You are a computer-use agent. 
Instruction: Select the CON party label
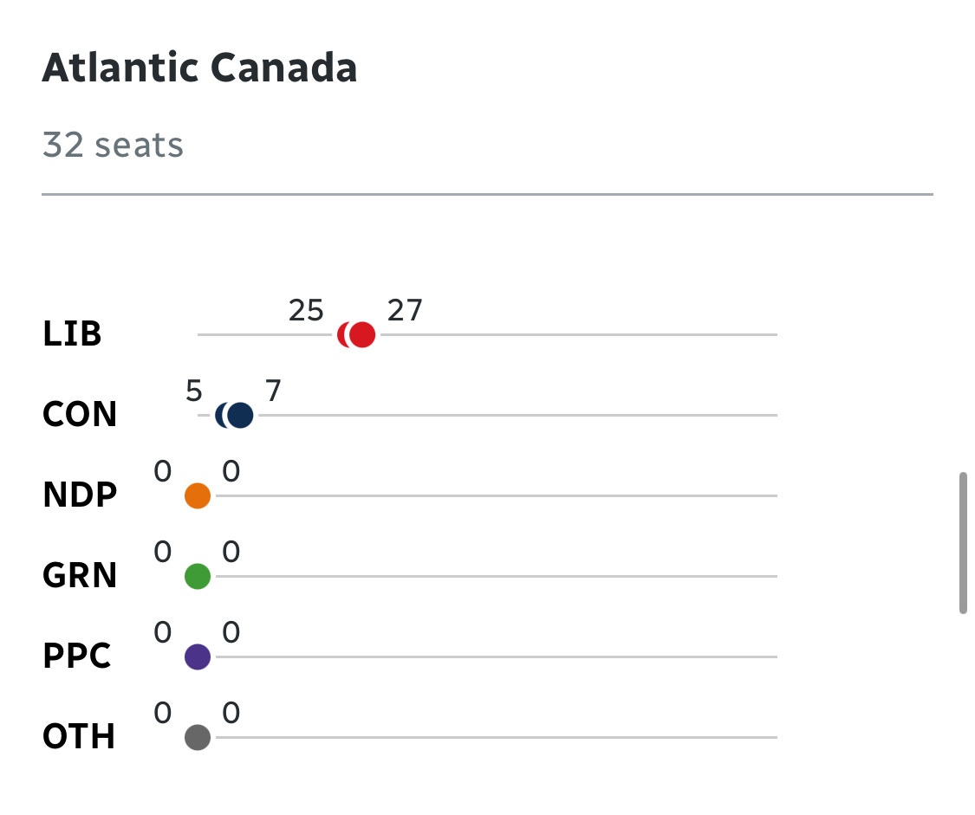(x=80, y=414)
